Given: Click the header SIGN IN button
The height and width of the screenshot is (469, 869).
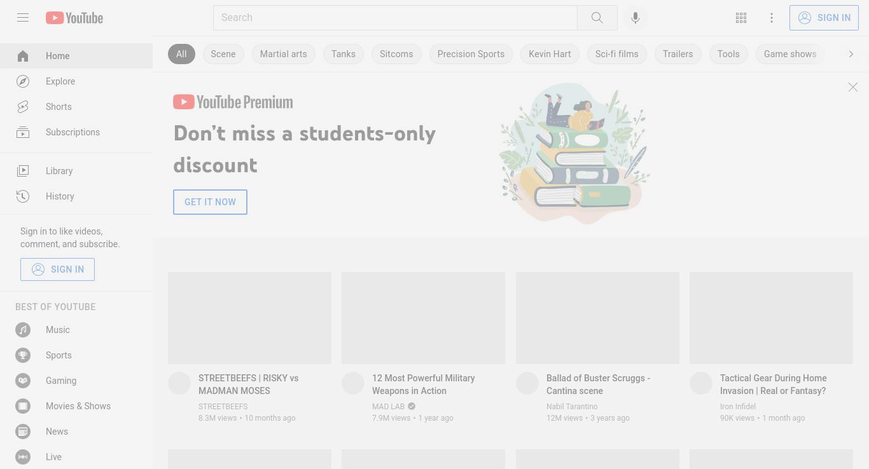Looking at the screenshot, I should (x=824, y=18).
